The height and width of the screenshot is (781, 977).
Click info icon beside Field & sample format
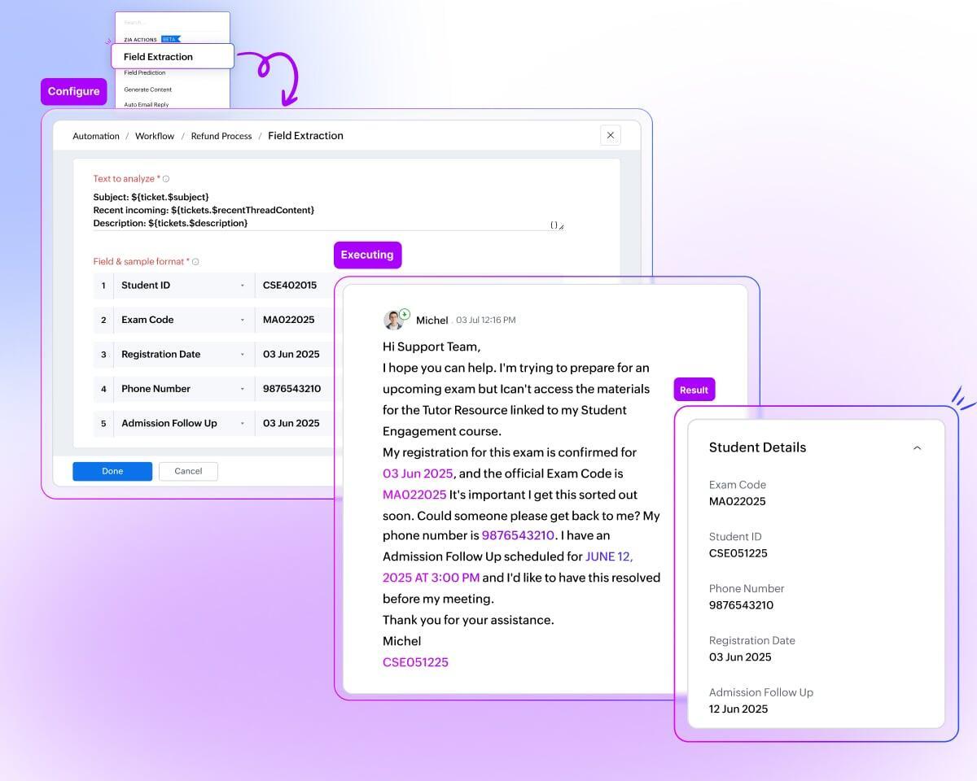(x=195, y=262)
